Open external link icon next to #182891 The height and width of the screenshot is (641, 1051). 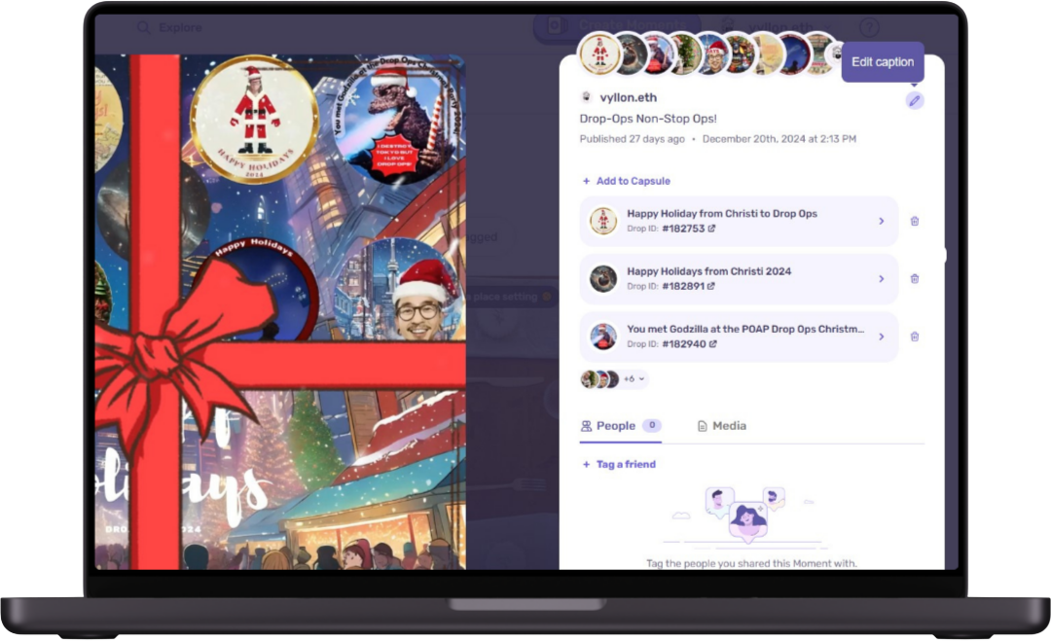click(x=711, y=286)
